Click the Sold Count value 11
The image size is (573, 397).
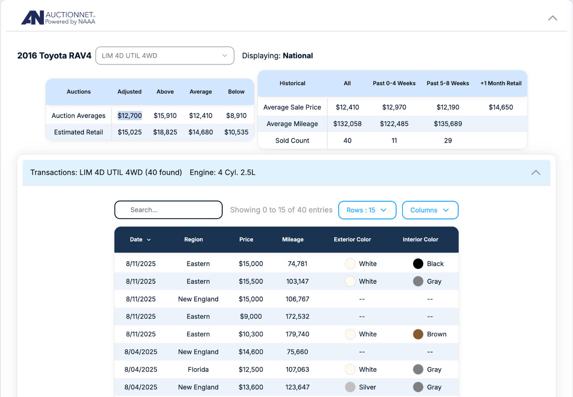pos(394,140)
